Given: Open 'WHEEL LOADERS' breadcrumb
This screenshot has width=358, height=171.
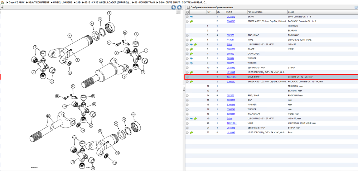Looking at the screenshot, I should coord(63,2).
